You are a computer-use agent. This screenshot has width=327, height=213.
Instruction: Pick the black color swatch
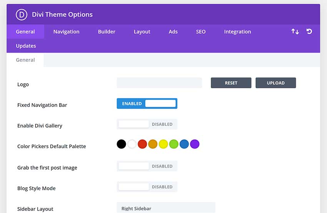(x=121, y=144)
